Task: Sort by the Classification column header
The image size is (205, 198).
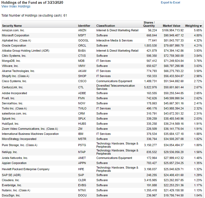Action: pos(105,26)
